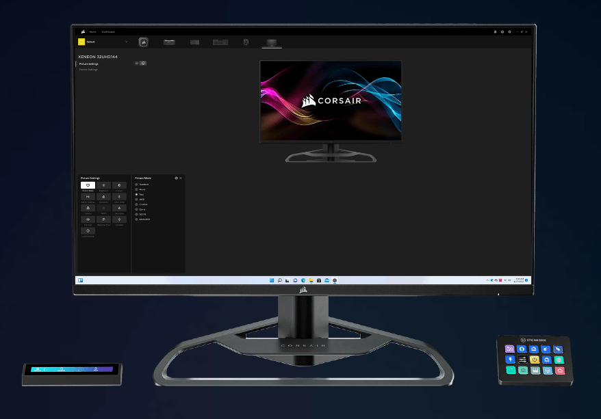Select the Picture Mode settings tile
The height and width of the screenshot is (419, 601).
click(x=88, y=186)
